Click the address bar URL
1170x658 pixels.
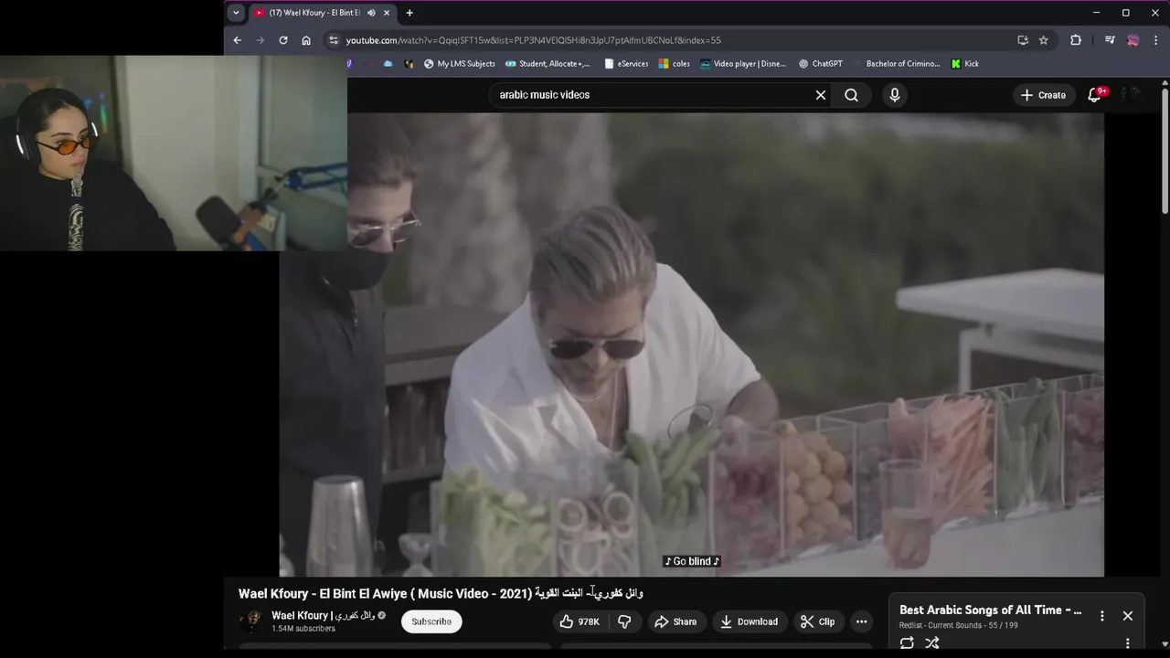533,40
